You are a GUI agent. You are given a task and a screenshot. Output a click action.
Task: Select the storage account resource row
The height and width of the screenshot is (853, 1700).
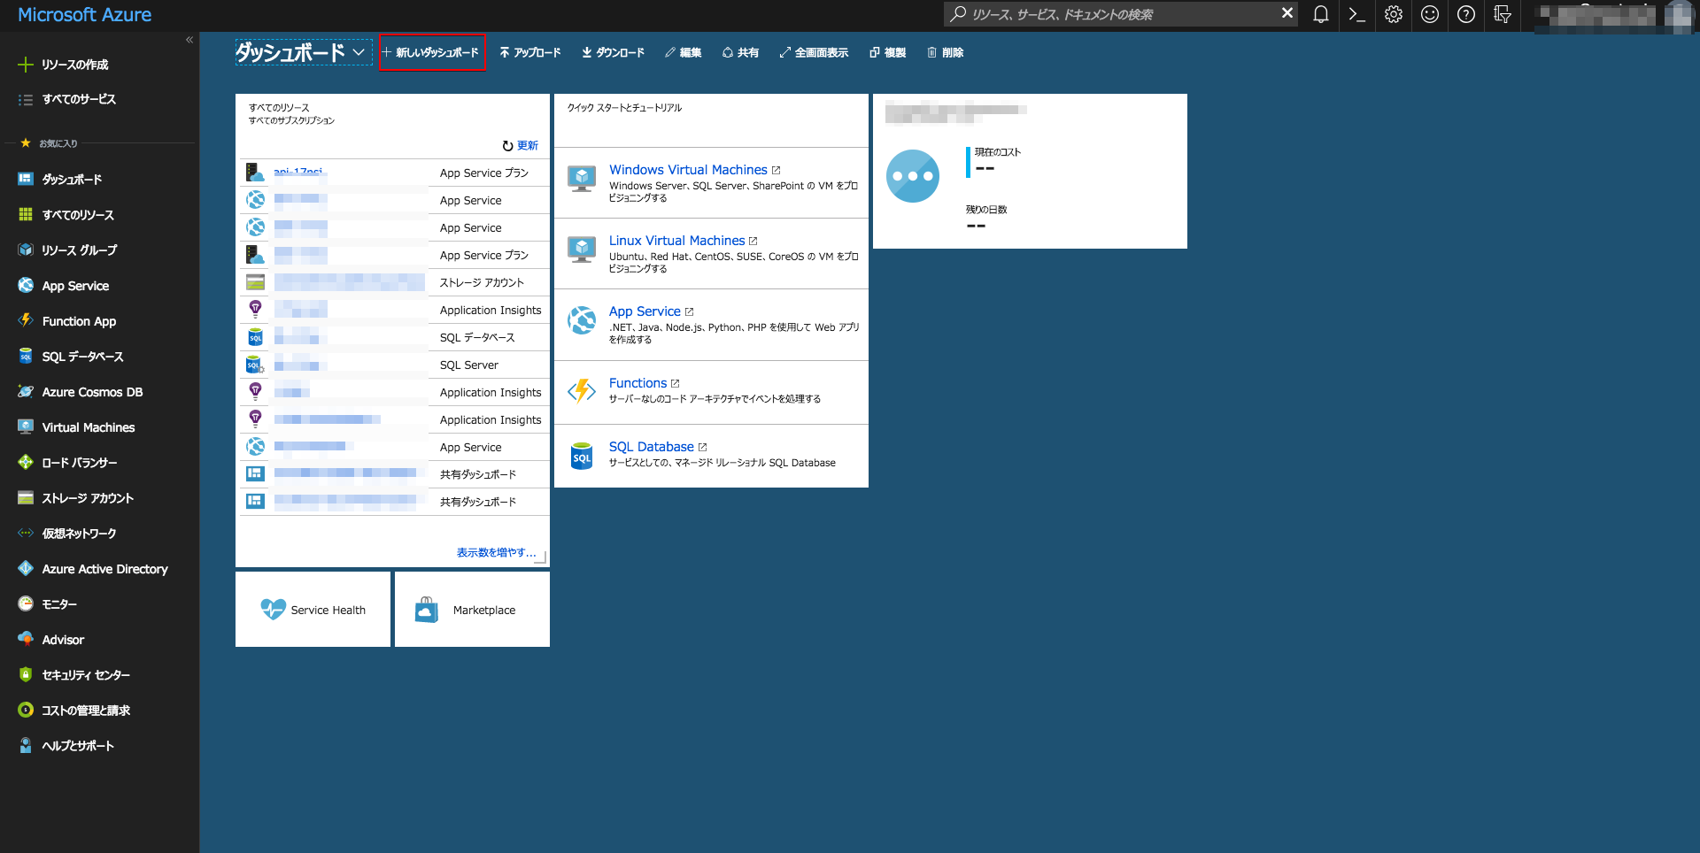[x=394, y=282]
